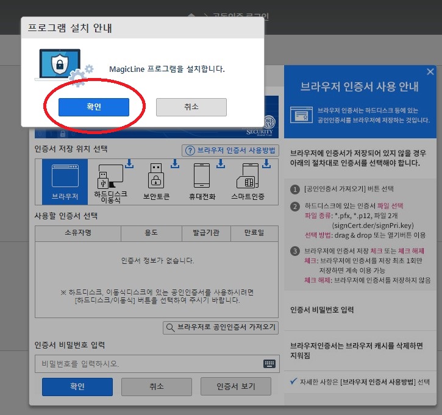
Task: Select 하드디스크 이동식 storage option
Action: point(110,182)
